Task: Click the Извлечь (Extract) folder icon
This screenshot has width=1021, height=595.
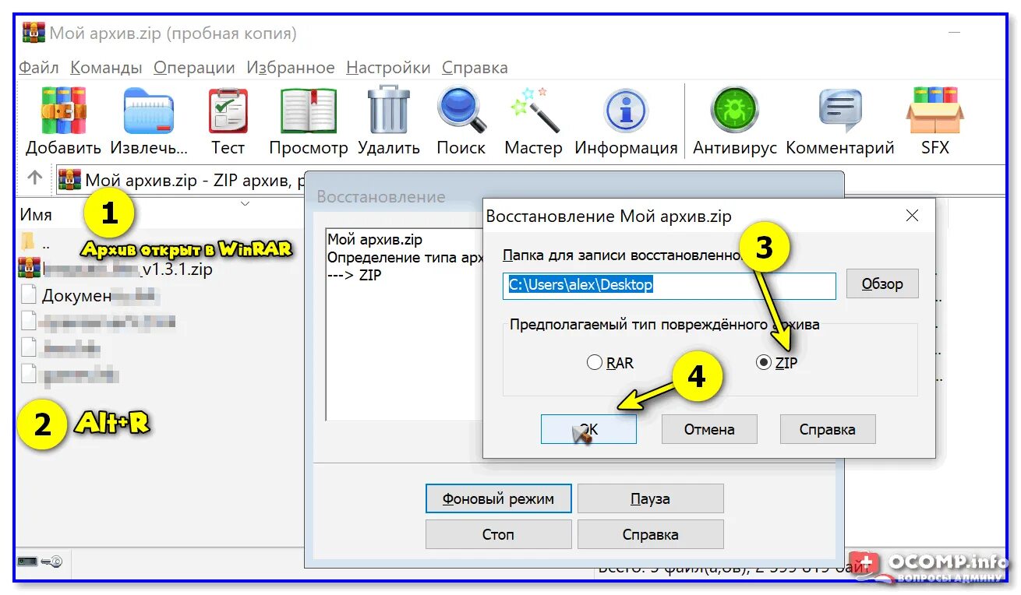Action: click(x=148, y=111)
